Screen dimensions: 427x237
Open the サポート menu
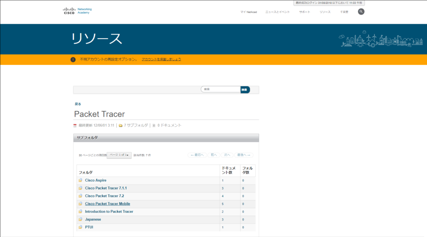(304, 12)
